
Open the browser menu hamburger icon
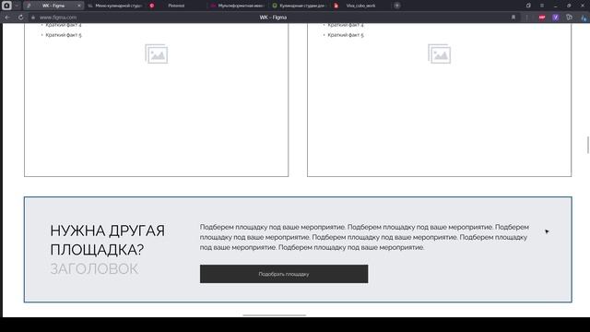[542, 6]
